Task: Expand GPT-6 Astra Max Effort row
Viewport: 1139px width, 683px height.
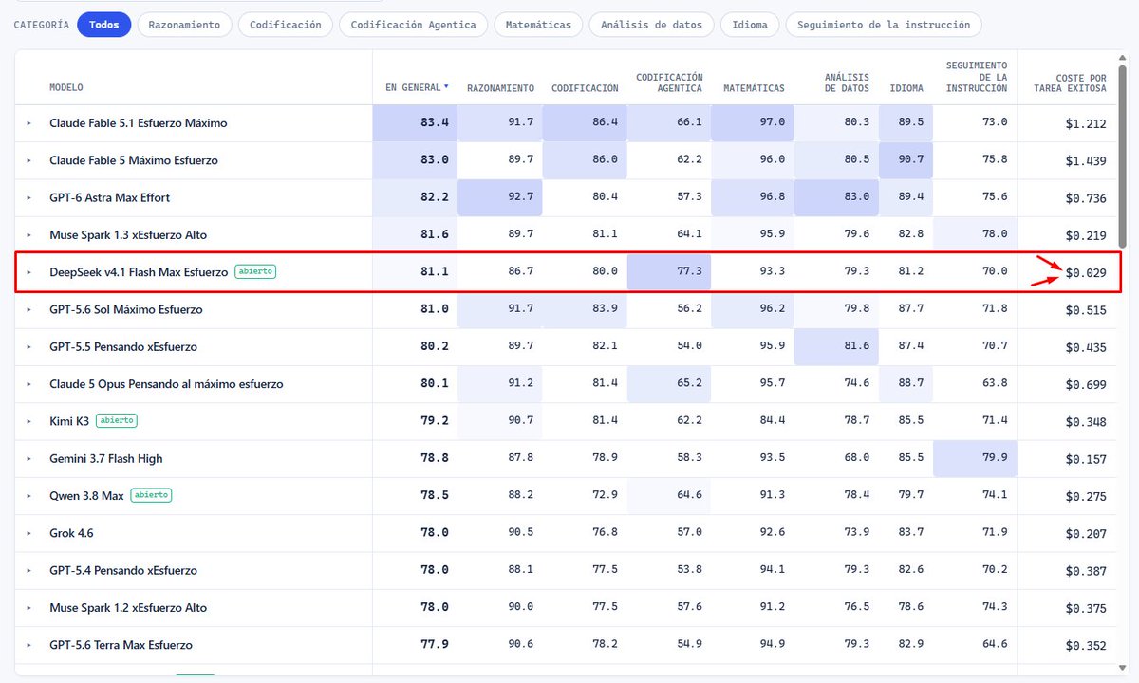Action: 28,197
